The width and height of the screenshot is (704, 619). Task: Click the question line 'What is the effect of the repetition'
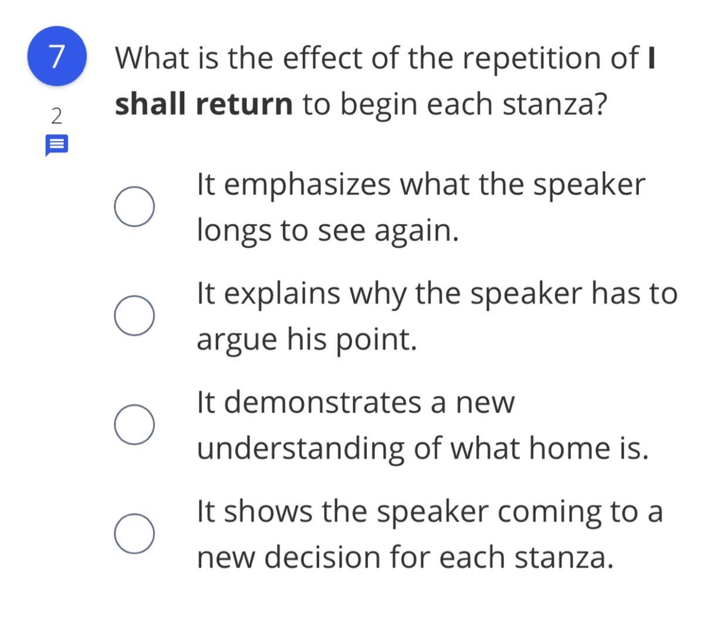pyautogui.click(x=375, y=57)
